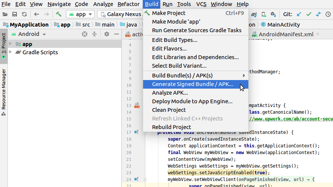The height and width of the screenshot is (187, 333).
Task: Open the Run menu
Action: (x=167, y=4)
